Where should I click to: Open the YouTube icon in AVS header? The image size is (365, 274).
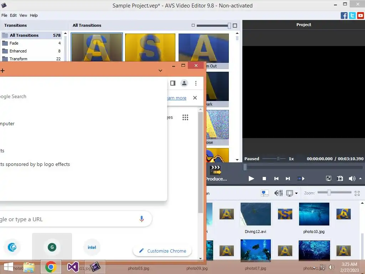pyautogui.click(x=360, y=16)
